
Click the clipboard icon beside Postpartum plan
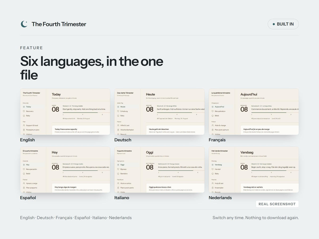[24, 130]
